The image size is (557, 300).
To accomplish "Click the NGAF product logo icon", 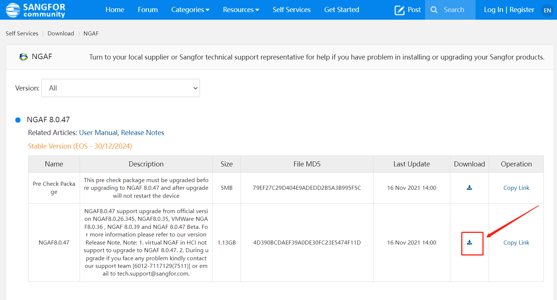I will click(23, 57).
